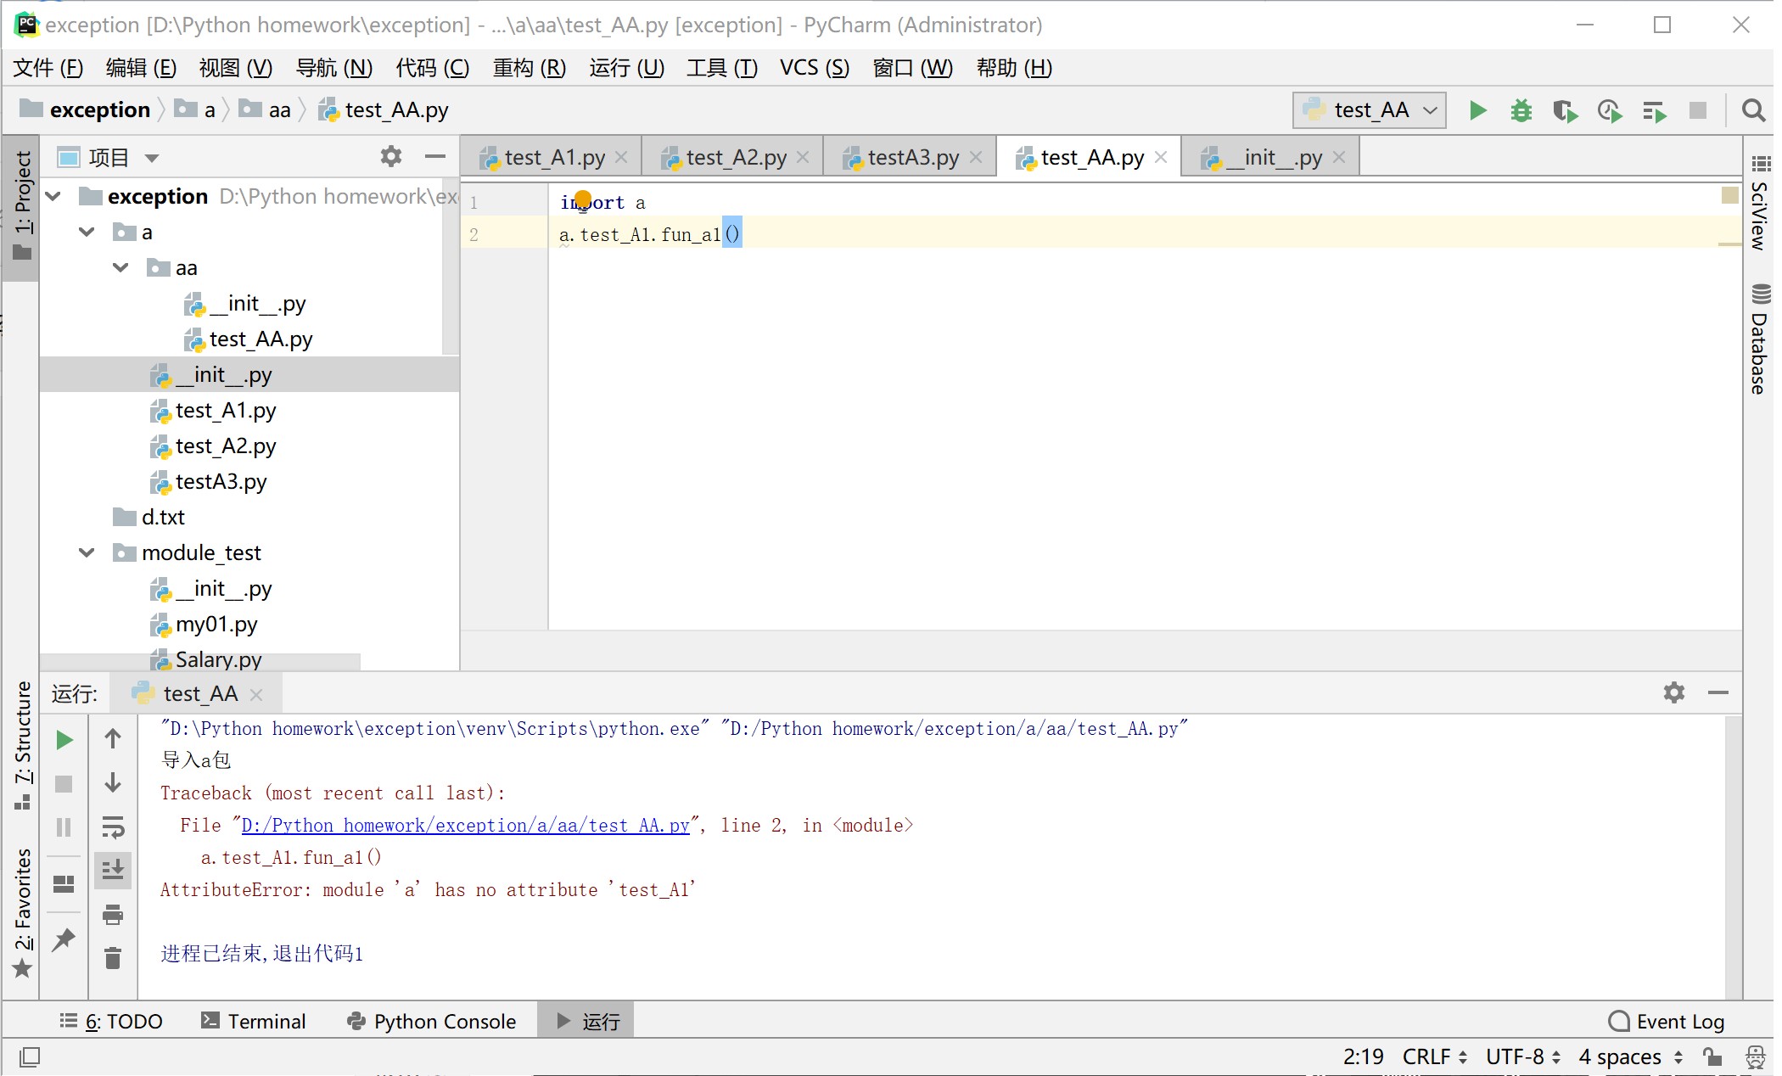Go up the stack trace with the arrow

(x=113, y=738)
